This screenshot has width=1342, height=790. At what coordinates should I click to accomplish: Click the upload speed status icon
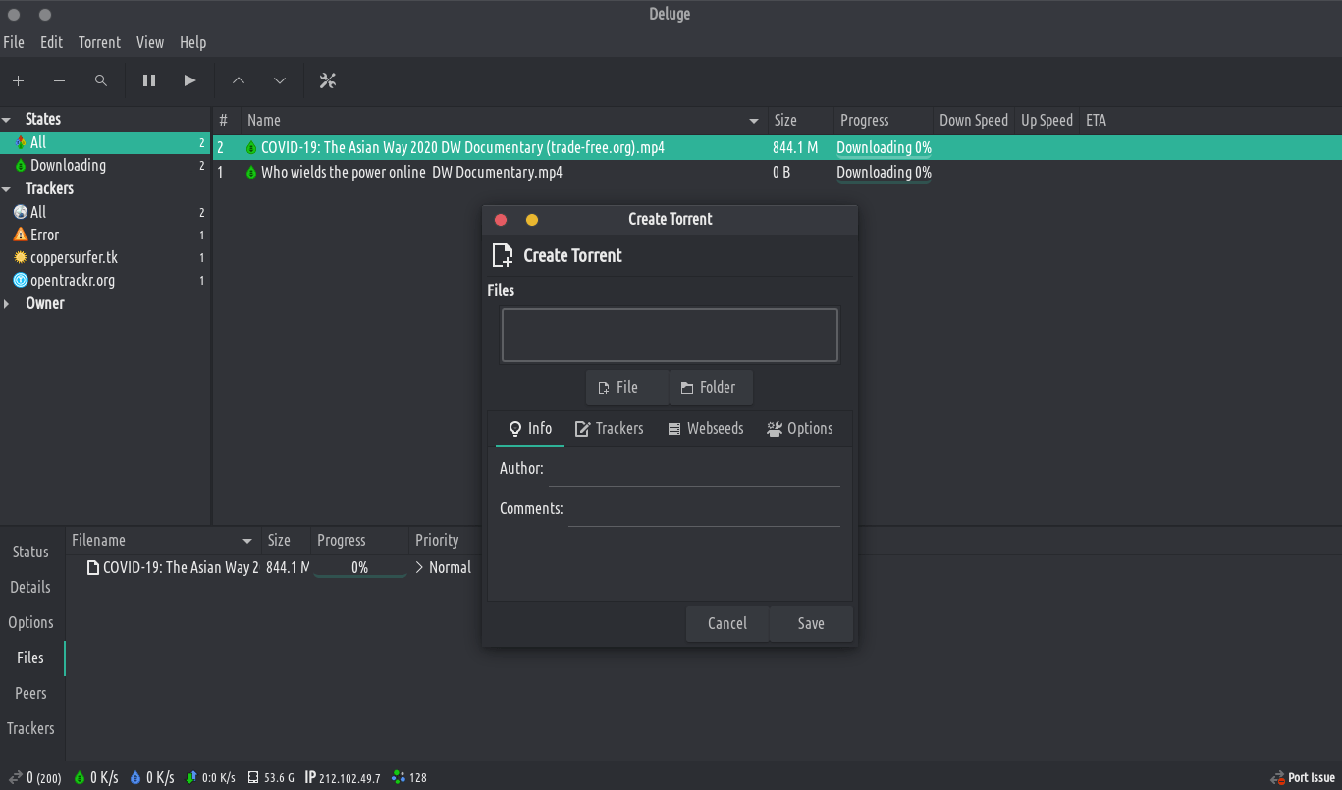pyautogui.click(x=135, y=777)
